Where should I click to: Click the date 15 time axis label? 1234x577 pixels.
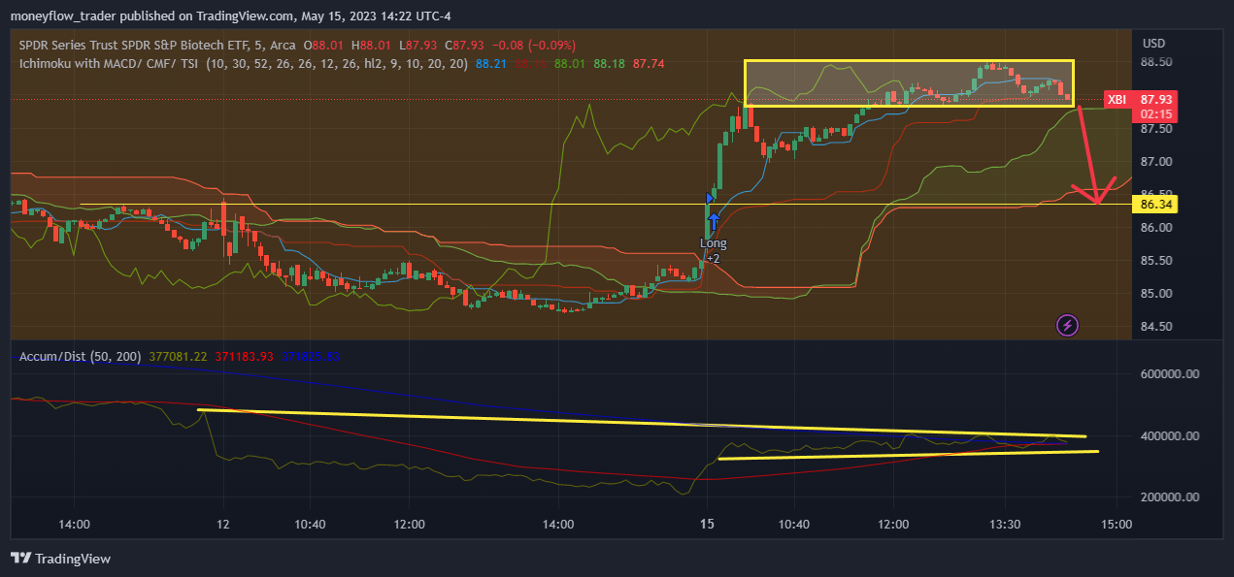(x=707, y=525)
